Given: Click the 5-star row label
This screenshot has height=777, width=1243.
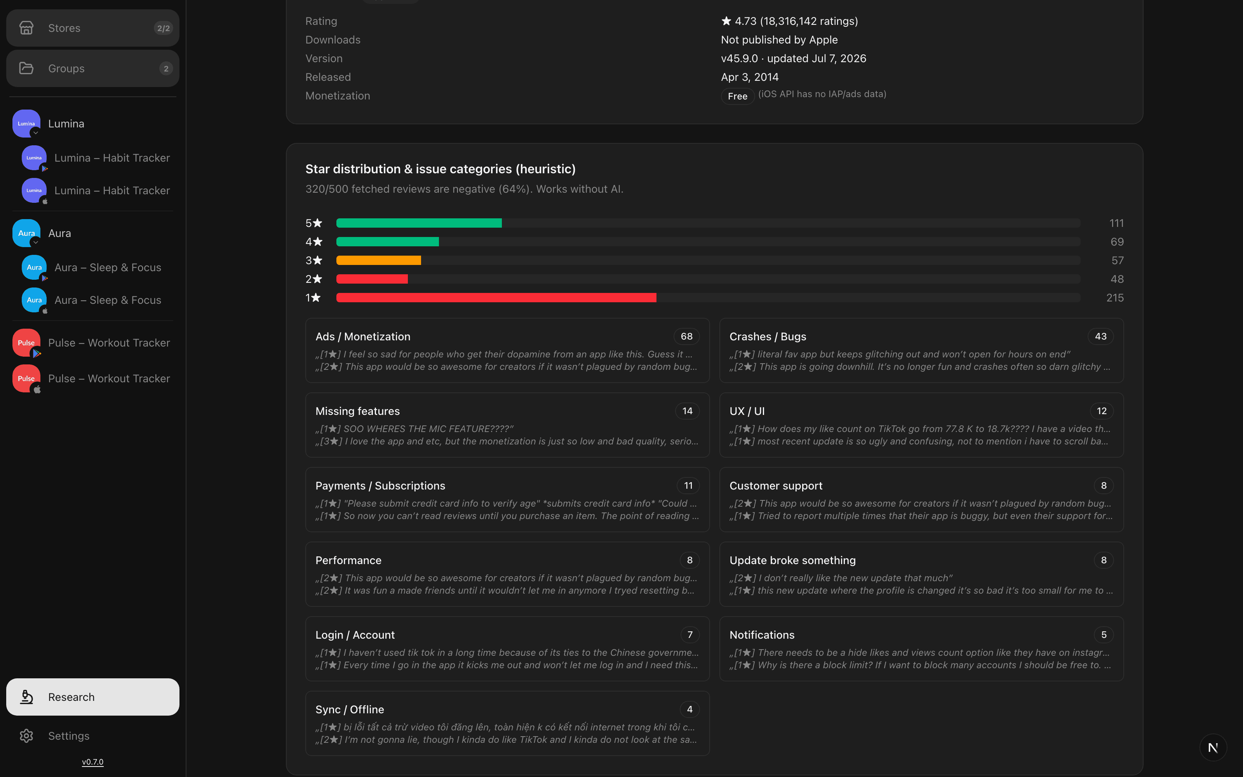Looking at the screenshot, I should coord(314,223).
